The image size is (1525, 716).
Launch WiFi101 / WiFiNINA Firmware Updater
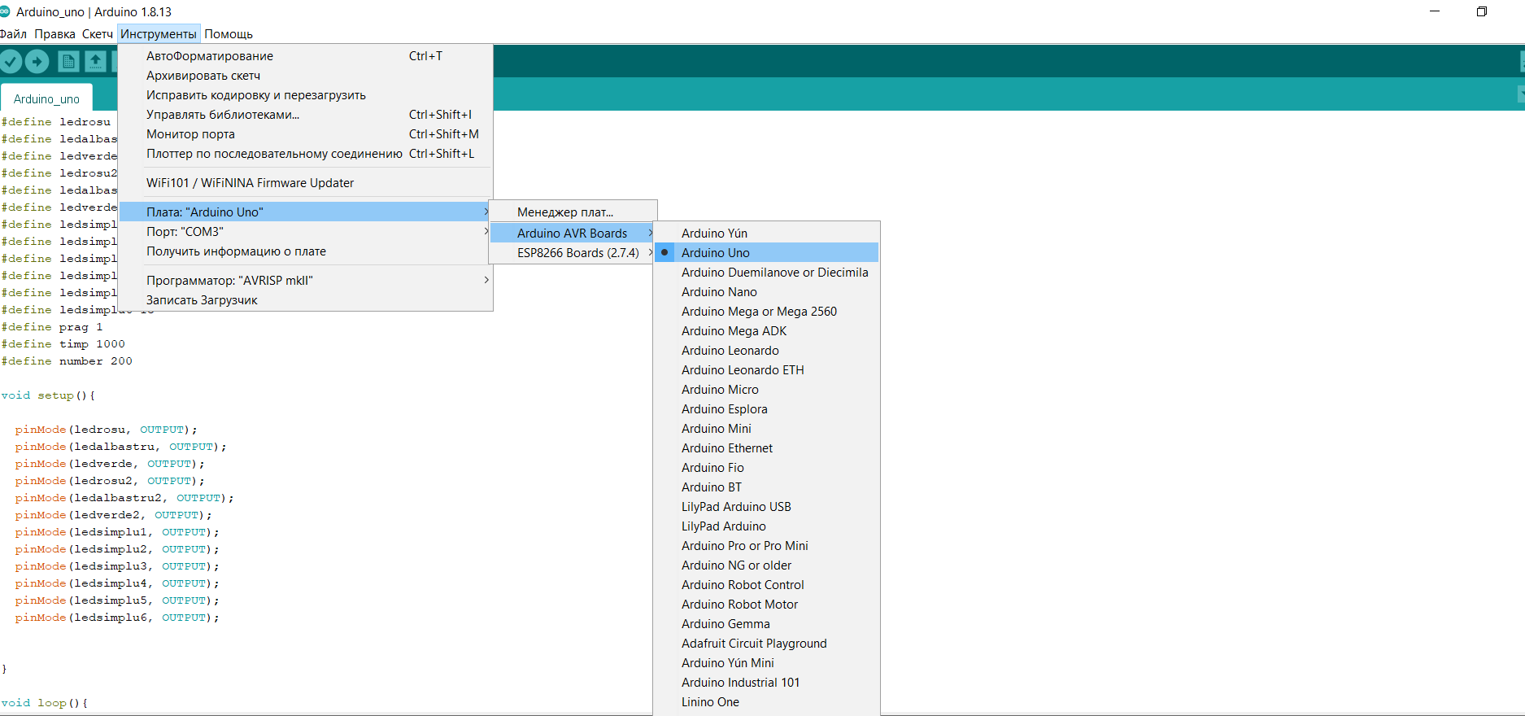click(306, 183)
